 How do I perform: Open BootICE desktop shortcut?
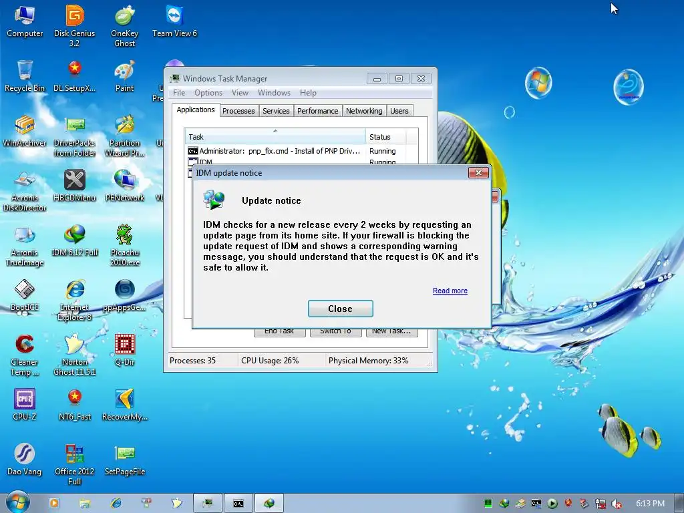pos(25,296)
